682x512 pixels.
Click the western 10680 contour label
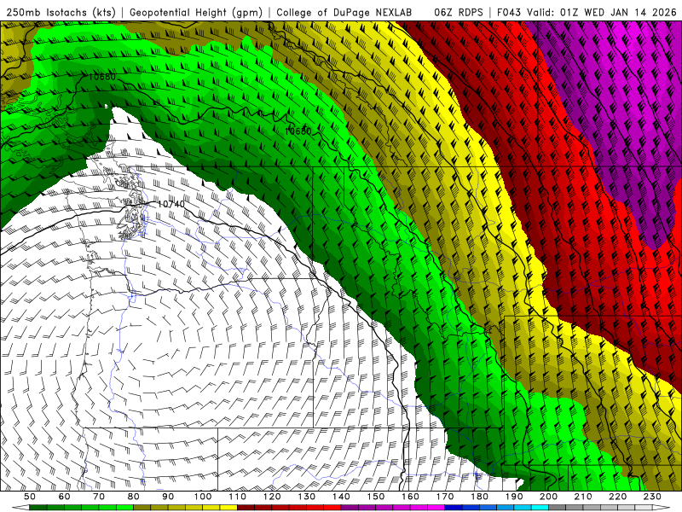102,77
